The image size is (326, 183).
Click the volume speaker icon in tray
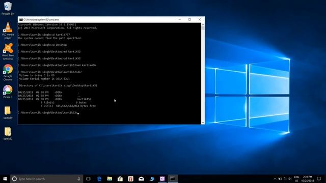point(290,178)
